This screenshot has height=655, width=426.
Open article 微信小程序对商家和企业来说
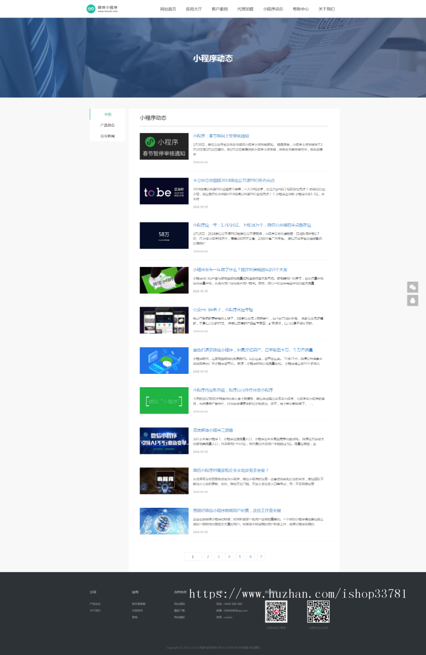point(231,470)
